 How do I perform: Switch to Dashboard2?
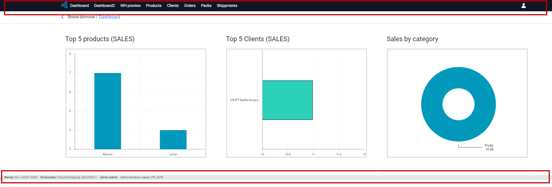click(104, 5)
